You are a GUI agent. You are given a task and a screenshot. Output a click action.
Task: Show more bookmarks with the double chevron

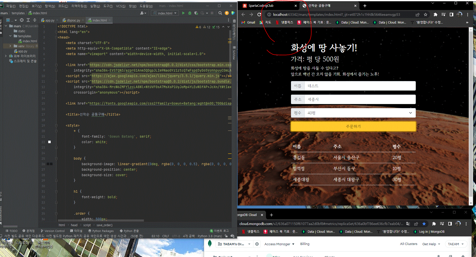click(467, 22)
